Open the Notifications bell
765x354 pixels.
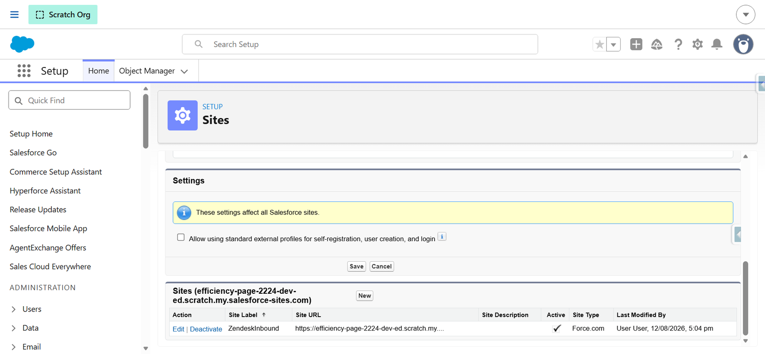coord(717,44)
